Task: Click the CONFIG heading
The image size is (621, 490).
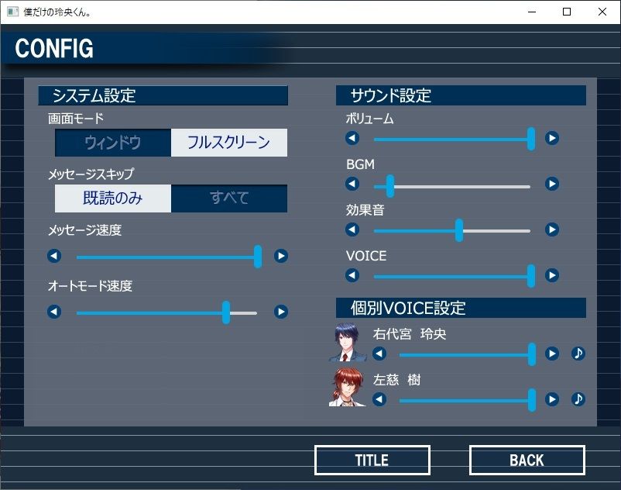Action: coord(54,48)
